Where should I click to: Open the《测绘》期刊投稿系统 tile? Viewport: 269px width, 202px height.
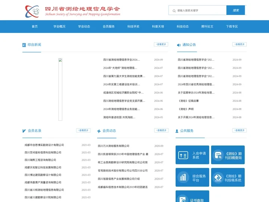click(228, 177)
